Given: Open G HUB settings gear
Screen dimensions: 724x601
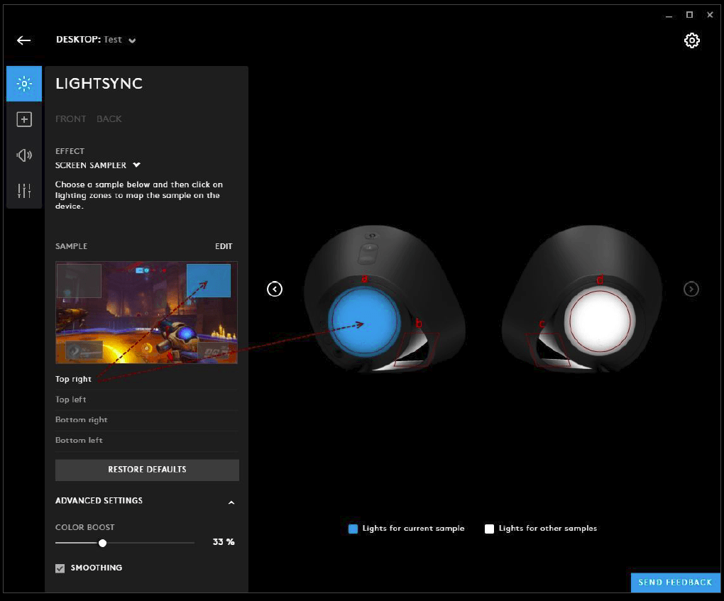Looking at the screenshot, I should (x=691, y=40).
